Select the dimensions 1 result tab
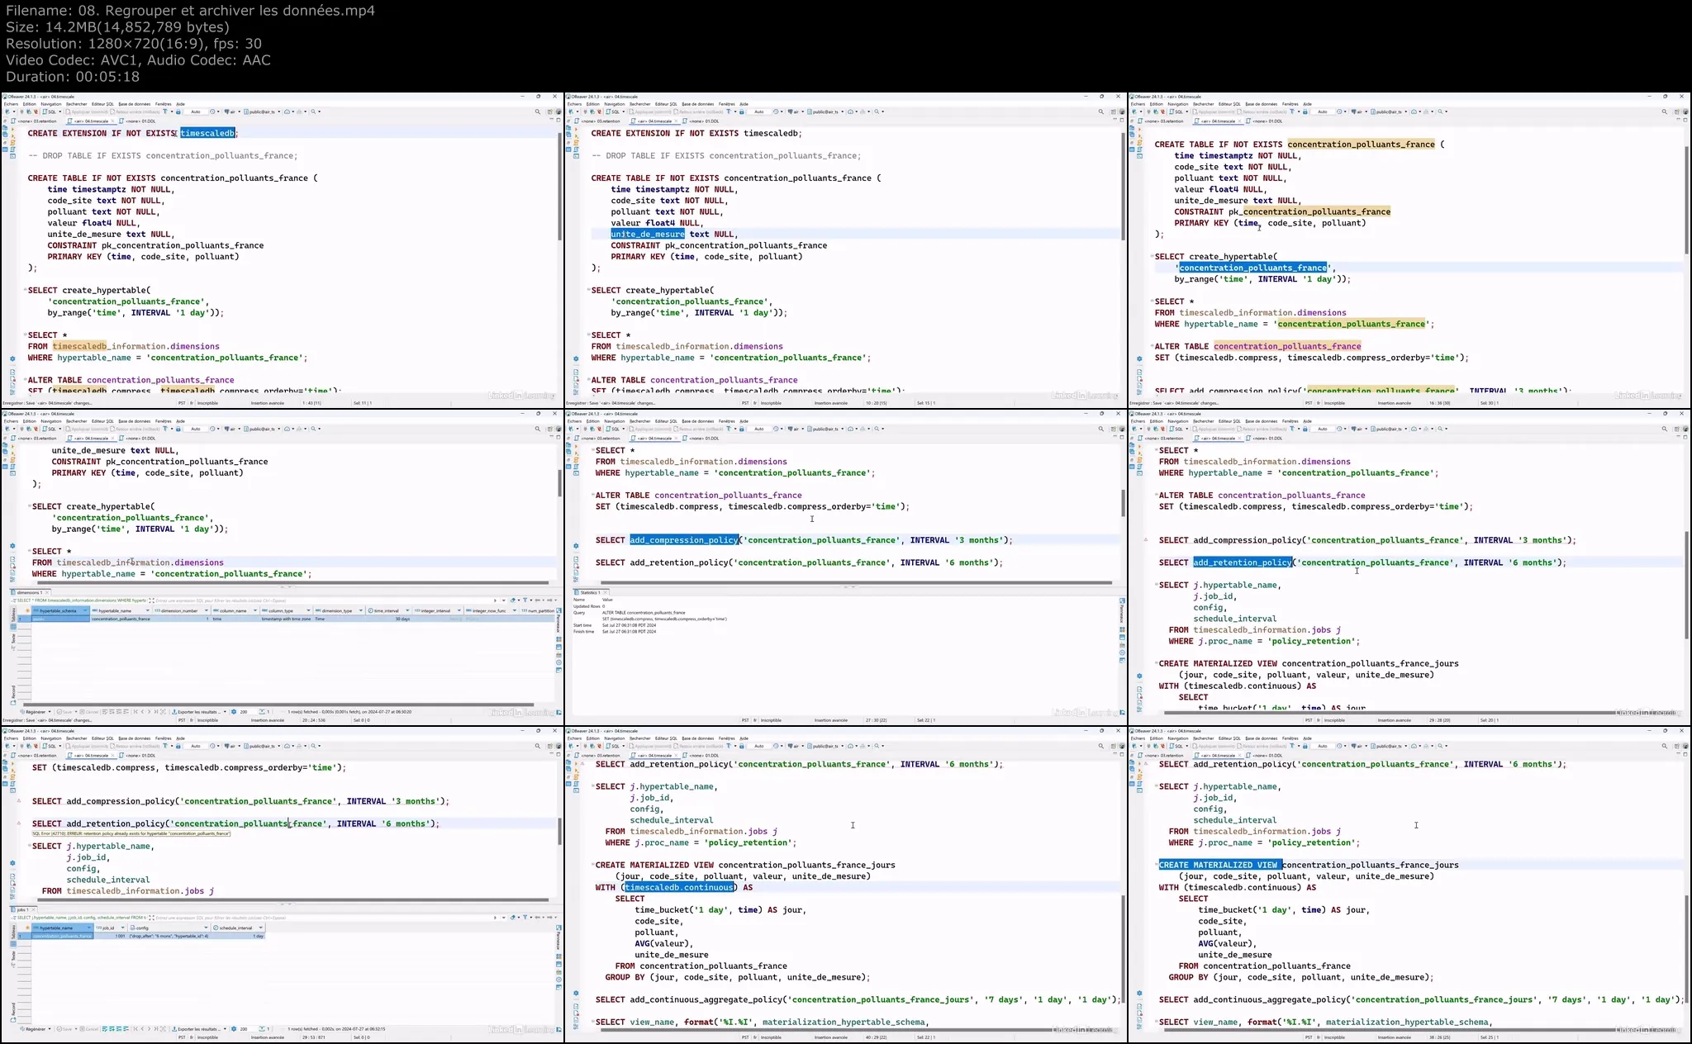Image resolution: width=1692 pixels, height=1044 pixels. coord(29,592)
